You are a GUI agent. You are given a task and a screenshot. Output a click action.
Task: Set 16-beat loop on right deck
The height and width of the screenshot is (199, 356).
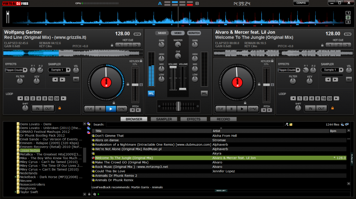[324, 98]
